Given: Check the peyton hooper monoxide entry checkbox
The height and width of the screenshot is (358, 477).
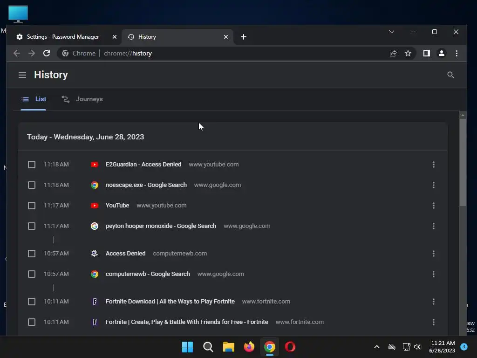Looking at the screenshot, I should coord(32,226).
